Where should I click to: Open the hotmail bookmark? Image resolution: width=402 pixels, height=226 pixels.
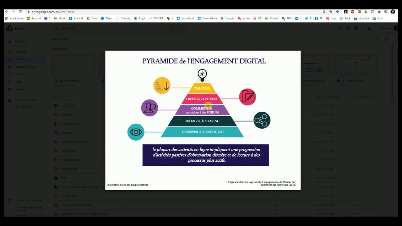pos(34,19)
